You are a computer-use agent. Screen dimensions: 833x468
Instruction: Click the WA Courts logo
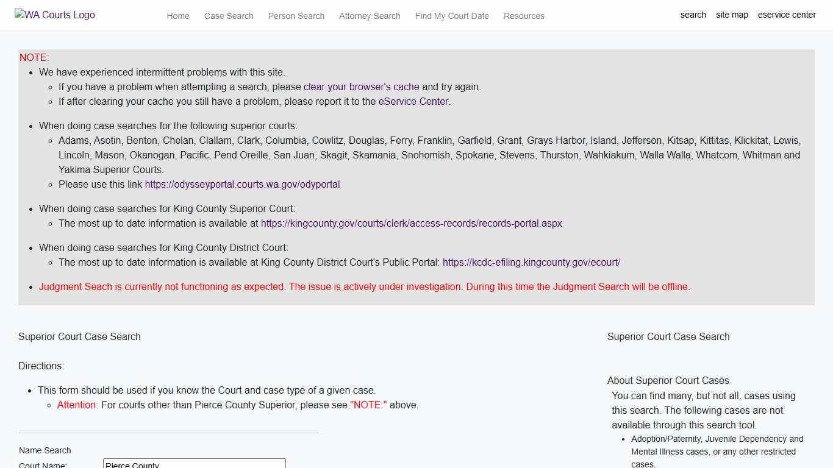(54, 15)
